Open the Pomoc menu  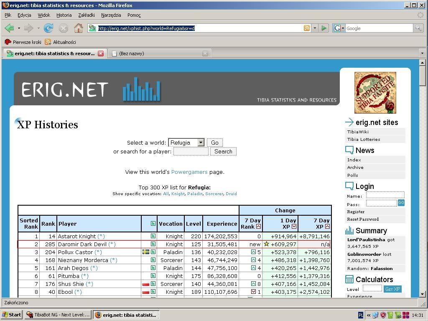point(134,15)
